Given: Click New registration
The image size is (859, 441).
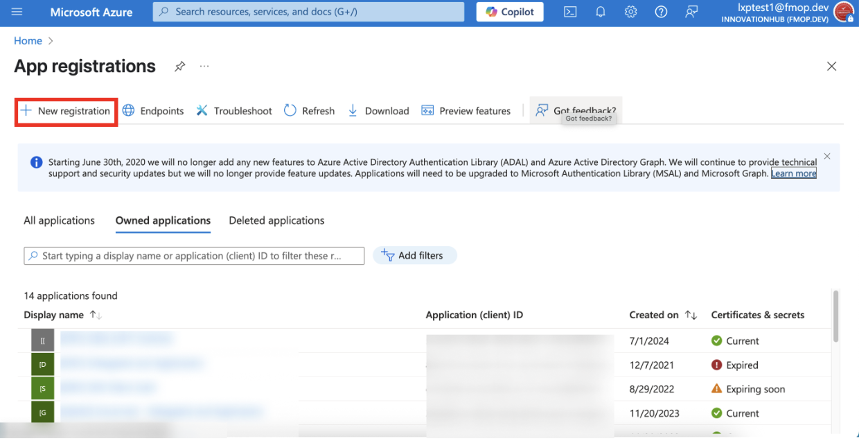Looking at the screenshot, I should (66, 111).
